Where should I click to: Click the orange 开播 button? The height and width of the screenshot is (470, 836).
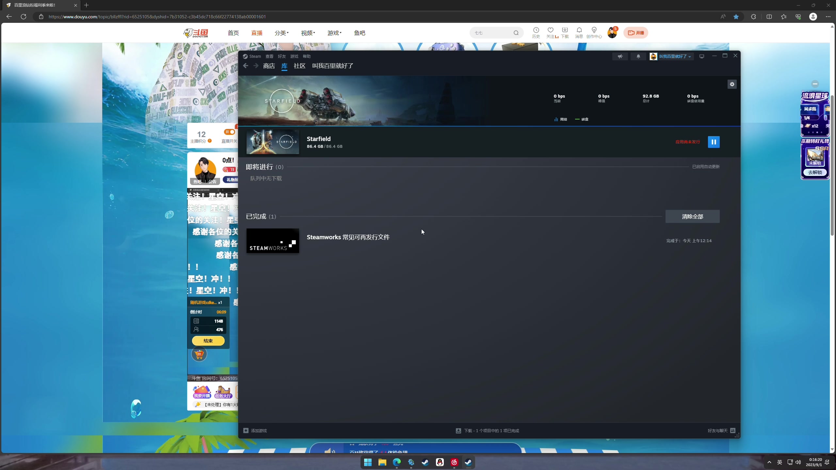(x=635, y=33)
